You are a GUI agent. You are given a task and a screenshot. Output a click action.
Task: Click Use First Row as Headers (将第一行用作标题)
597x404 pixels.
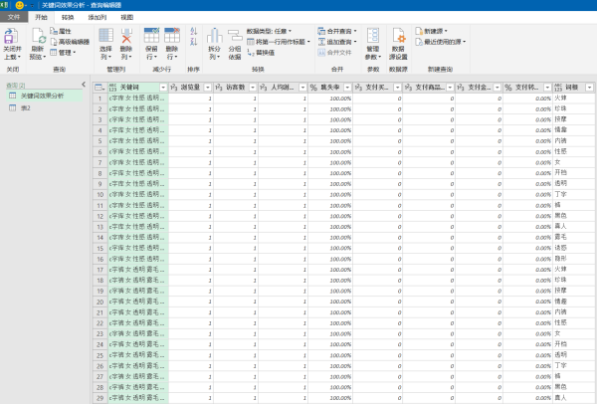point(279,42)
